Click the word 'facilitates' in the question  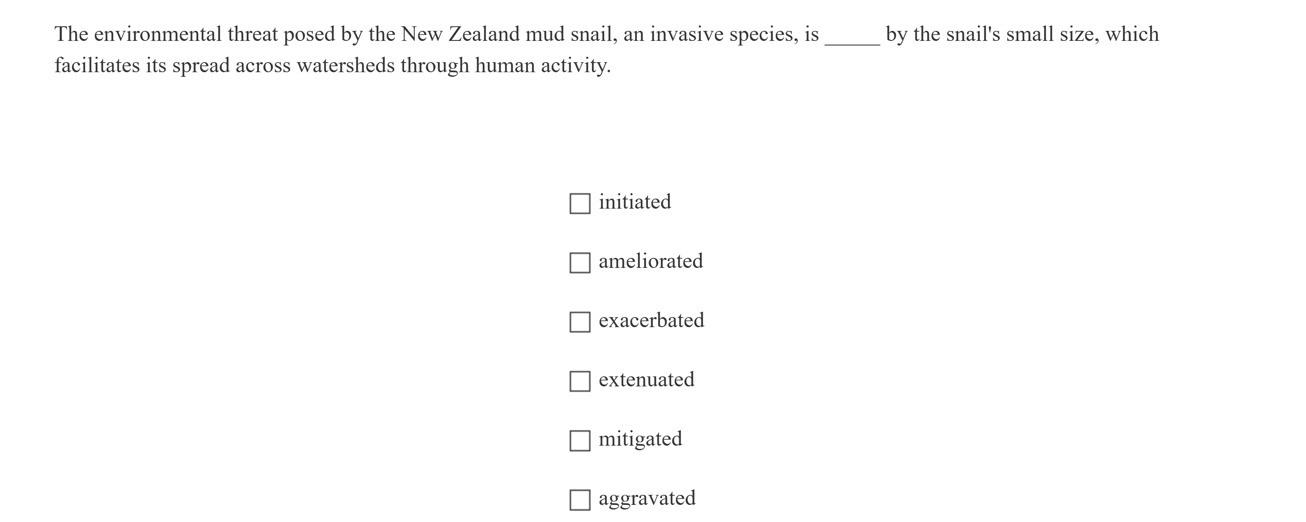pos(97,66)
